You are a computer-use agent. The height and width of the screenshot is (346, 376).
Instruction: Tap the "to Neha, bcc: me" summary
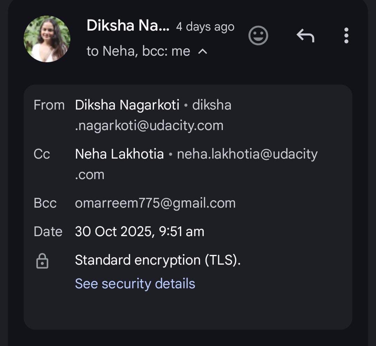138,51
